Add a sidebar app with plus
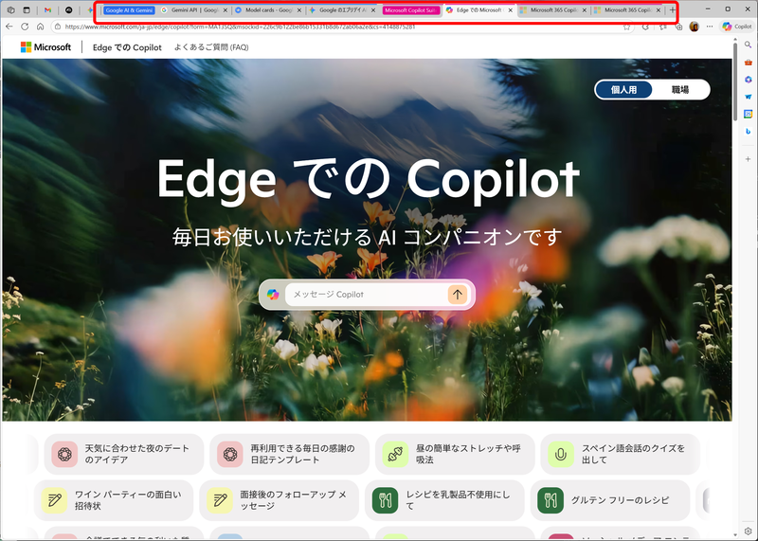The width and height of the screenshot is (758, 541). click(x=748, y=159)
